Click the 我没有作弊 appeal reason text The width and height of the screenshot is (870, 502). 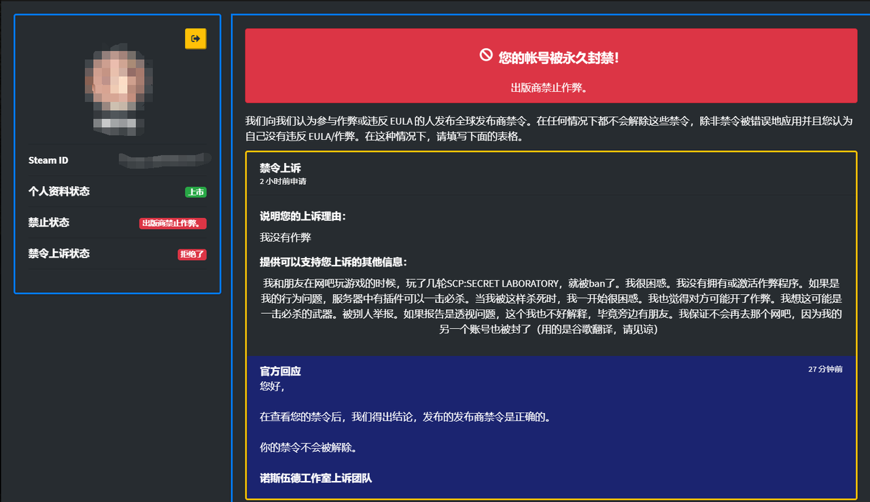285,238
